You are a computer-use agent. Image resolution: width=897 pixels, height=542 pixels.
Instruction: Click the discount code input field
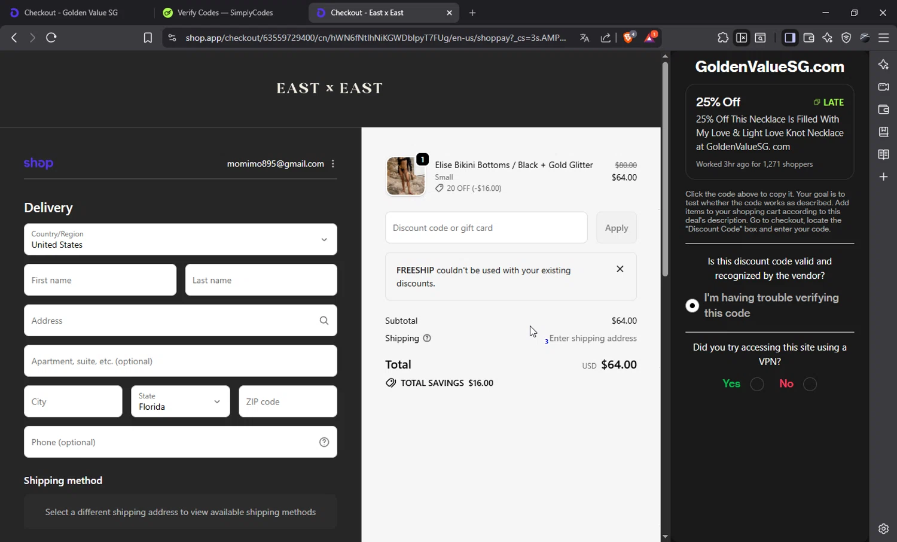click(x=486, y=227)
